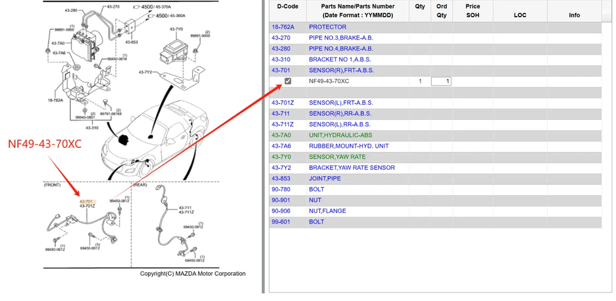Select D-Code 18-762A in the table
Image resolution: width=616 pixels, height=301 pixels.
[283, 27]
